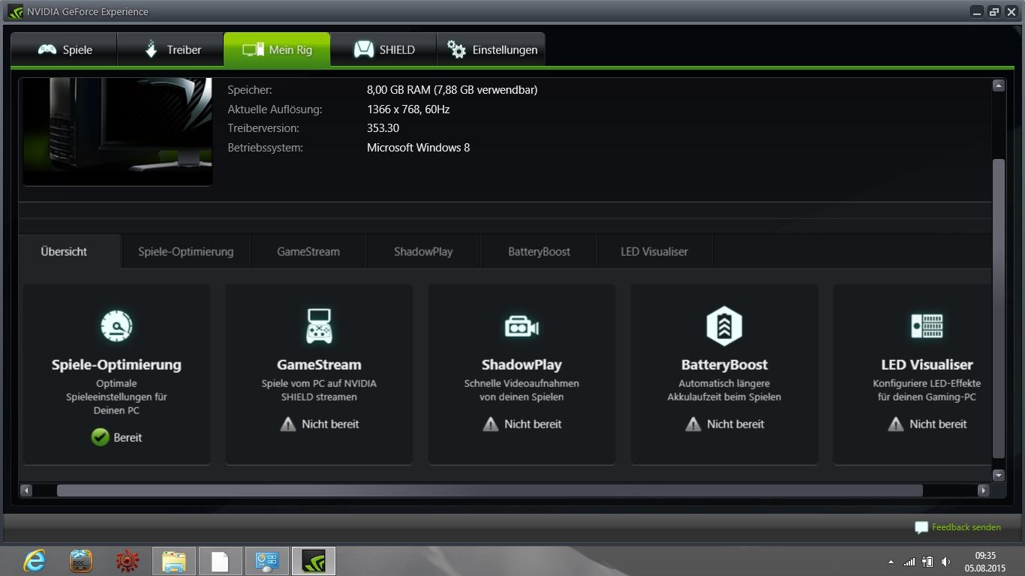Click the vertical scrollbar up arrow
Image resolution: width=1025 pixels, height=576 pixels.
click(998, 85)
